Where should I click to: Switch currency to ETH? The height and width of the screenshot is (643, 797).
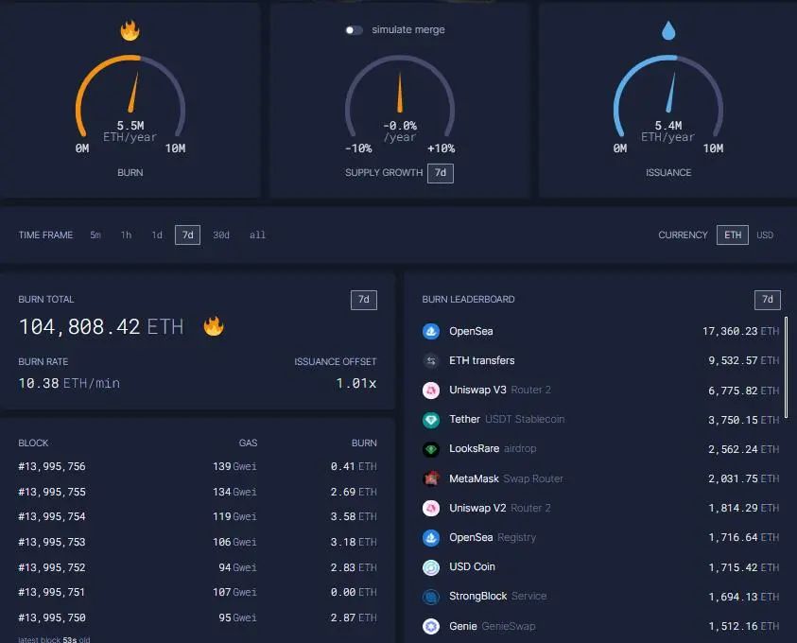click(x=733, y=235)
